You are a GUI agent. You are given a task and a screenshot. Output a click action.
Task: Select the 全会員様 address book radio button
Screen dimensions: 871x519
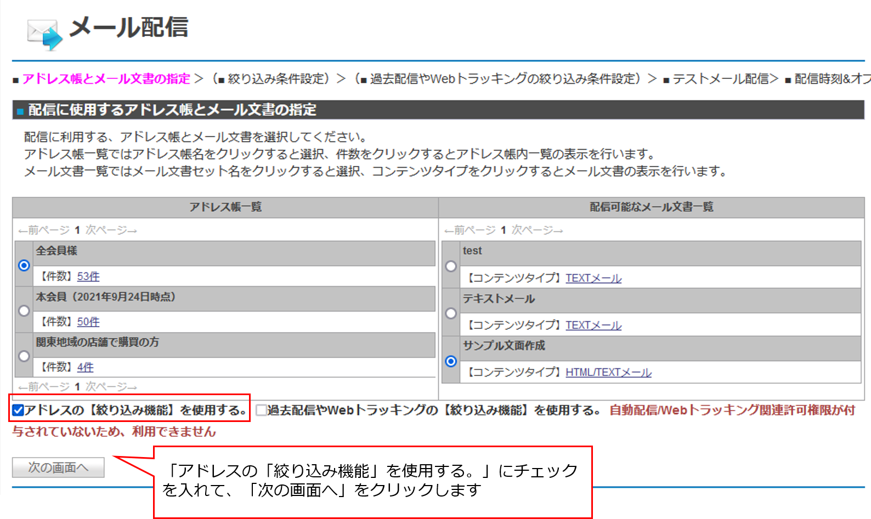(x=24, y=265)
